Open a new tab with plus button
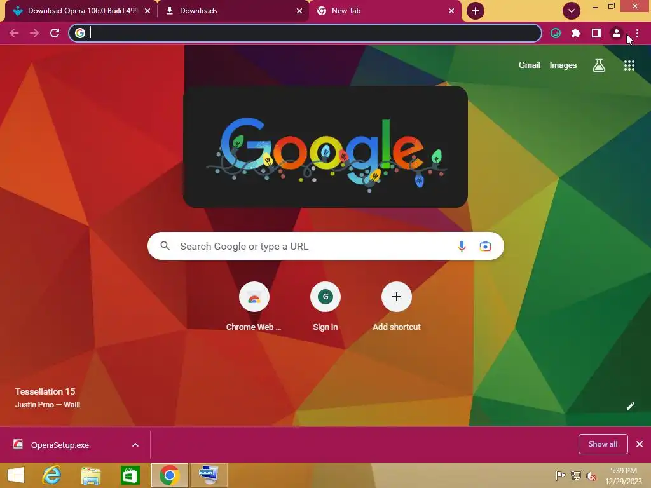This screenshot has height=488, width=651. tap(476, 11)
